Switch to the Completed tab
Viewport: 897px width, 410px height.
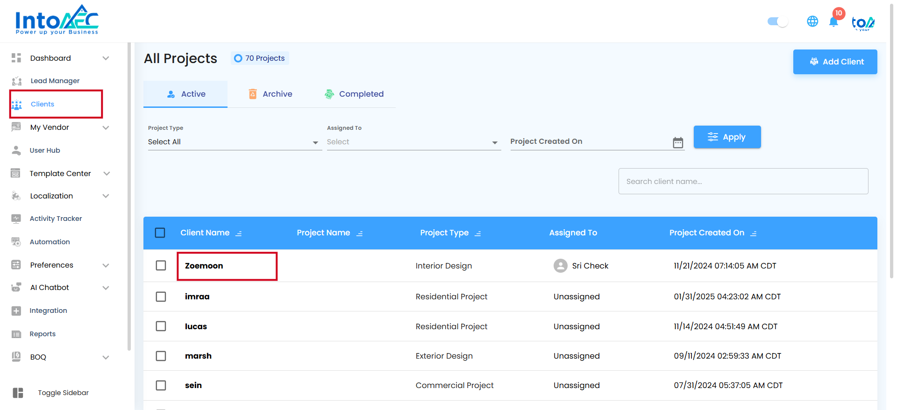click(354, 94)
